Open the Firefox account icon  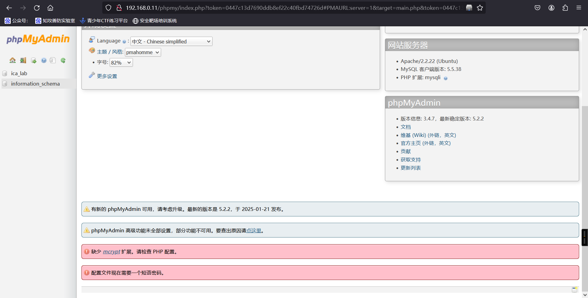click(x=551, y=8)
